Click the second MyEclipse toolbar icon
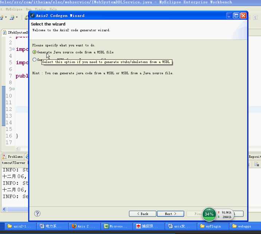Image resolution: width=261 pixels, height=234 pixels. click(x=12, y=17)
